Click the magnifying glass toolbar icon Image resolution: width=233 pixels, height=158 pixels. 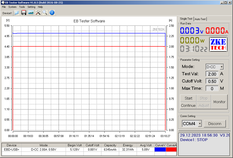(45, 12)
